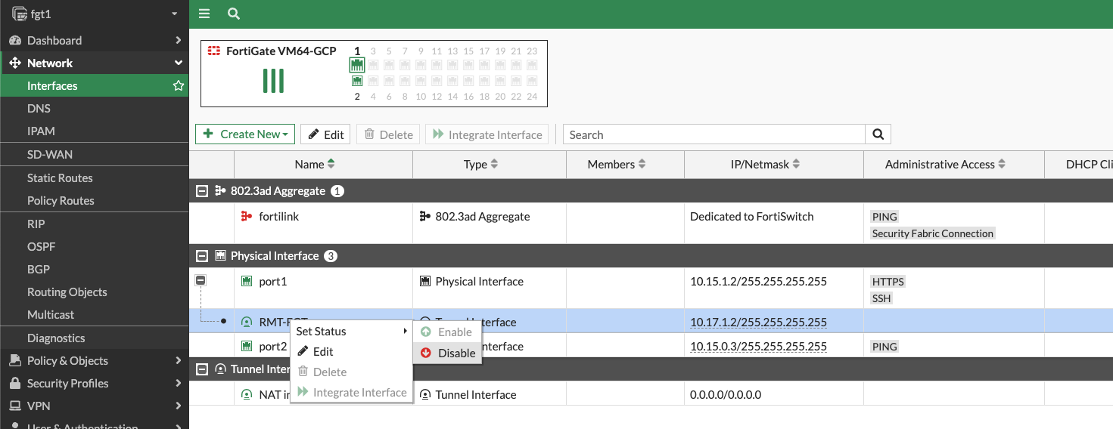
Task: Focus the Search input field
Action: [x=714, y=134]
